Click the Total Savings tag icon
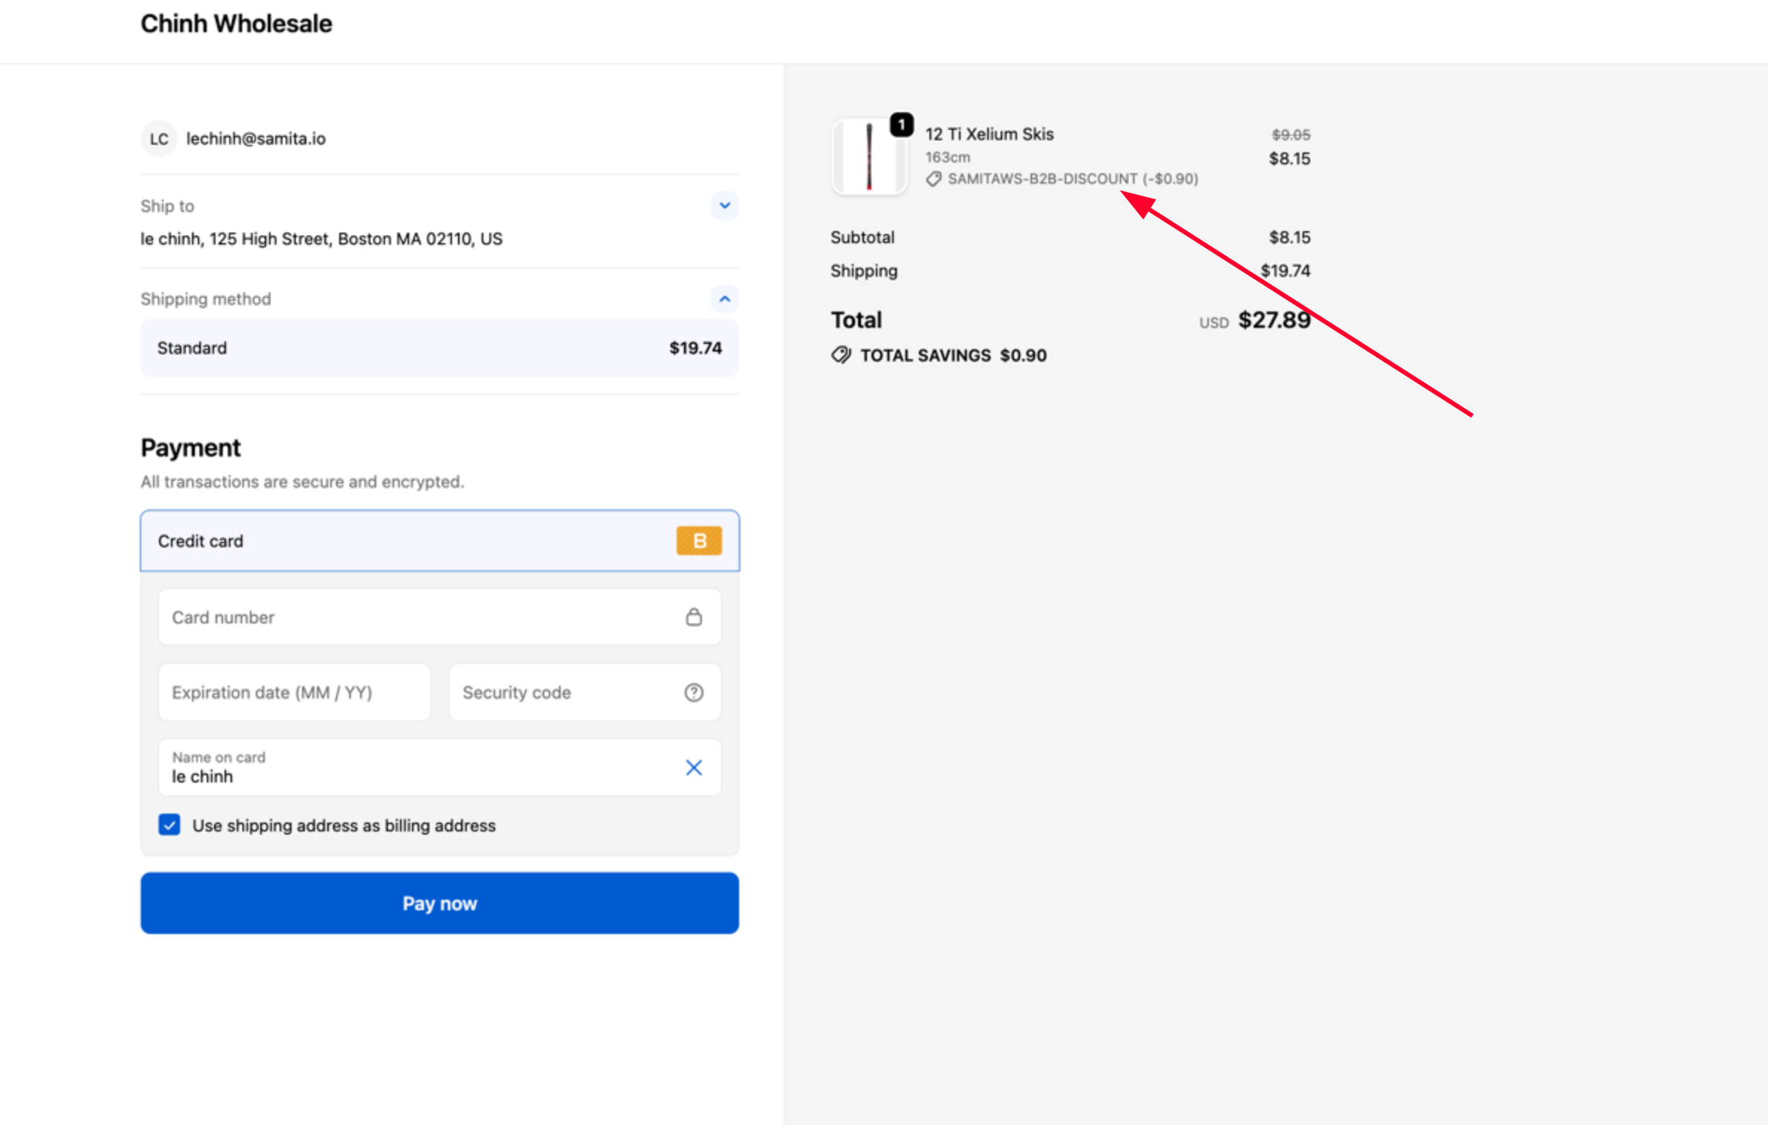 point(841,355)
